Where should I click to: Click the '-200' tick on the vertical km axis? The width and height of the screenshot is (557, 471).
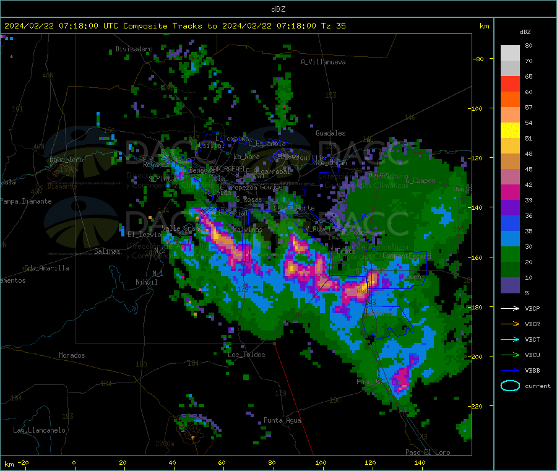[x=475, y=356]
